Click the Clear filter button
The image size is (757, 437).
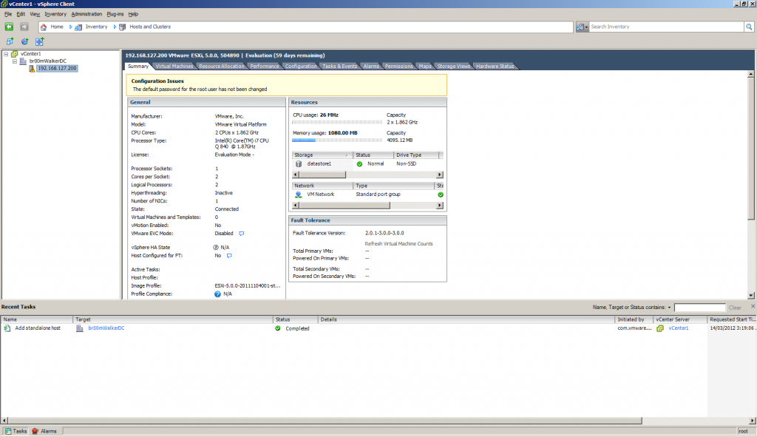[735, 308]
